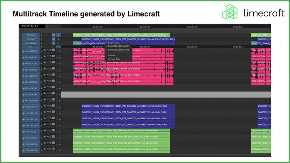Select the first pink audio clip on A6 / AUDIO_A6
The height and width of the screenshot is (163, 290).
point(123,82)
